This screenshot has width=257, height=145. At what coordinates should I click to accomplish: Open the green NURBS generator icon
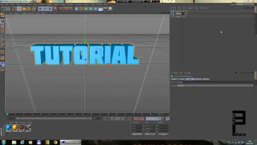[x=86, y=9]
